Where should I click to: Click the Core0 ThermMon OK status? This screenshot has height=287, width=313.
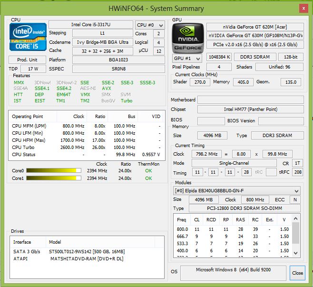tap(148, 171)
